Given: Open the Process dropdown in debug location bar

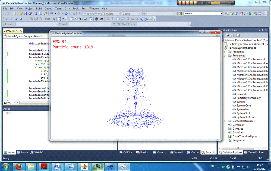Looking at the screenshot, I should click(x=56, y=24).
